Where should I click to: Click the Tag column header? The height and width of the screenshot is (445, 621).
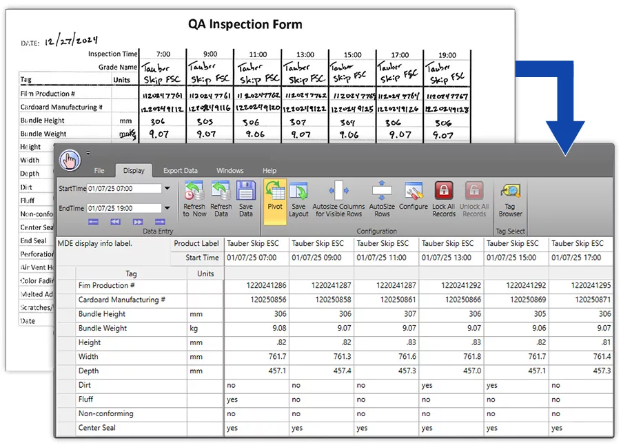(131, 273)
